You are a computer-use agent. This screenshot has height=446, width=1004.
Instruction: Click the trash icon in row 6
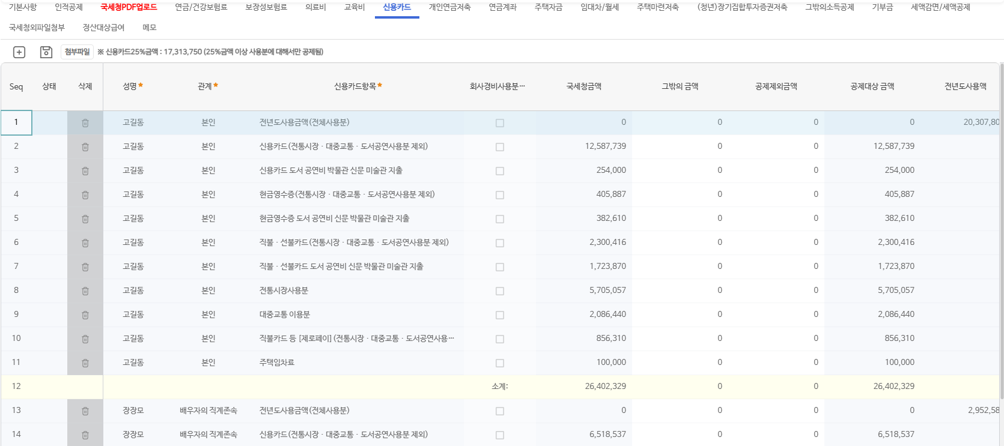pos(85,243)
